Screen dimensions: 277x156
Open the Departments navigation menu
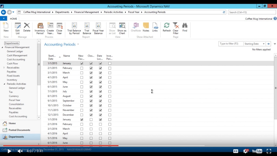point(20,137)
